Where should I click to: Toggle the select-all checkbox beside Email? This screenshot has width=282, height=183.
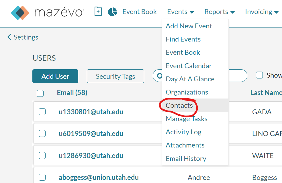coord(40,93)
